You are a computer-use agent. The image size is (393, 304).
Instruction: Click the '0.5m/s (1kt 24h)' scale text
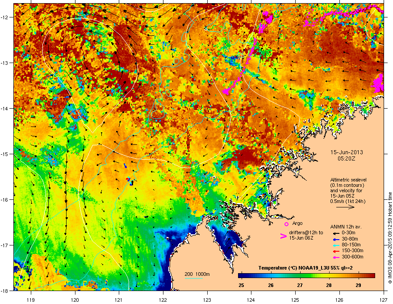pyautogui.click(x=347, y=201)
